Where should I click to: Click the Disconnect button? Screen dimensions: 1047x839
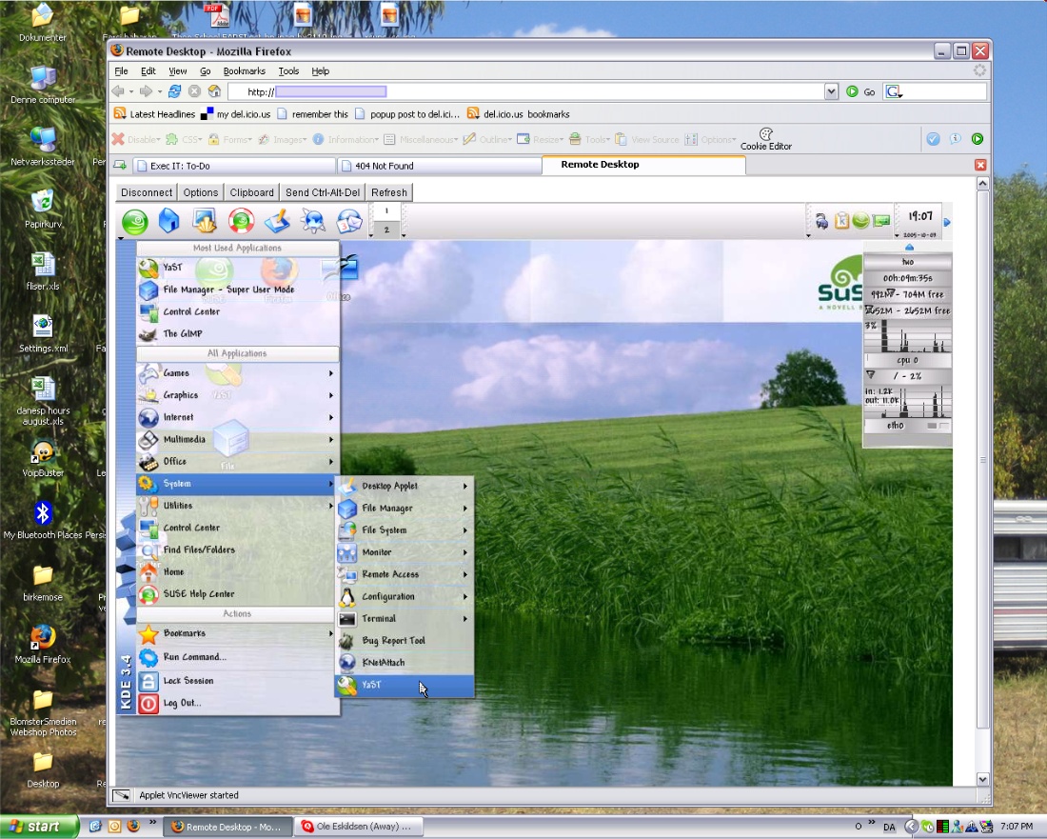click(147, 192)
